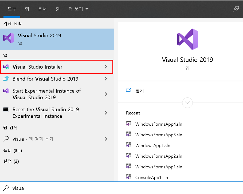
Task: Select the 모두 tab
Action: click(x=12, y=9)
